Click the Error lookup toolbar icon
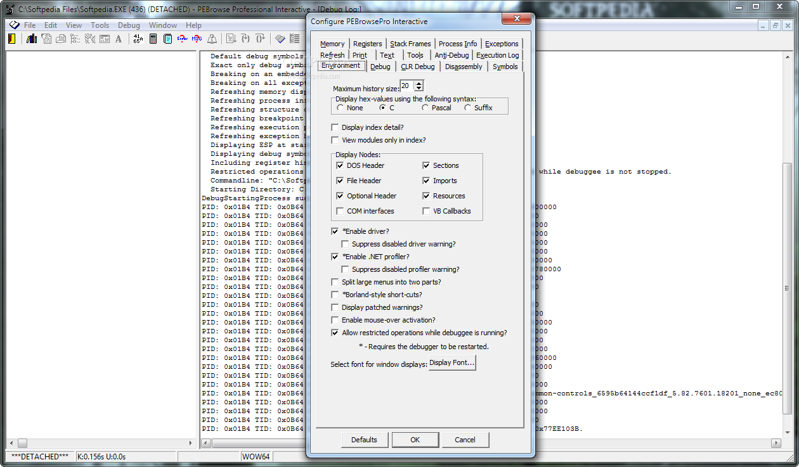799x467 pixels. coord(183,39)
